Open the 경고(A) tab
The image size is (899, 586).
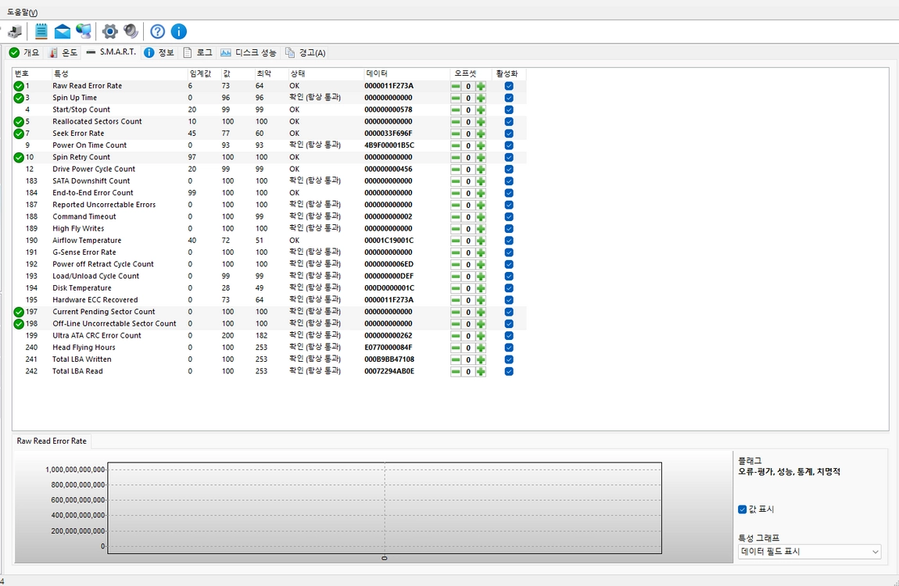(x=306, y=52)
